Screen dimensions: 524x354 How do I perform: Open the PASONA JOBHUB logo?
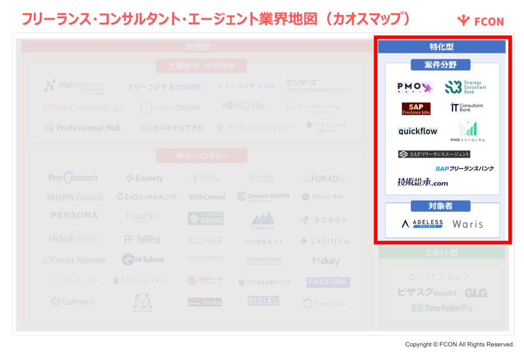[x=326, y=127]
